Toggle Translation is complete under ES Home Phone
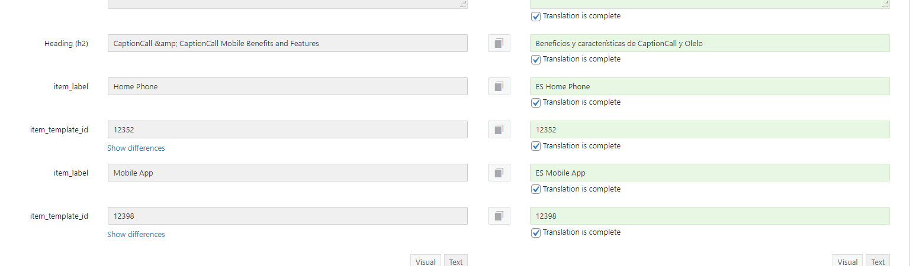 coord(536,102)
